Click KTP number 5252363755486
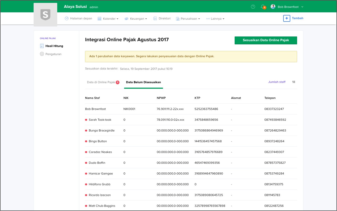This screenshot has width=337, height=211. (x=206, y=109)
